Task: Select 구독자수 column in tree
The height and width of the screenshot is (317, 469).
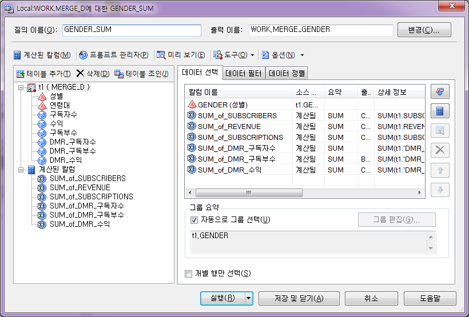Action: coord(63,114)
